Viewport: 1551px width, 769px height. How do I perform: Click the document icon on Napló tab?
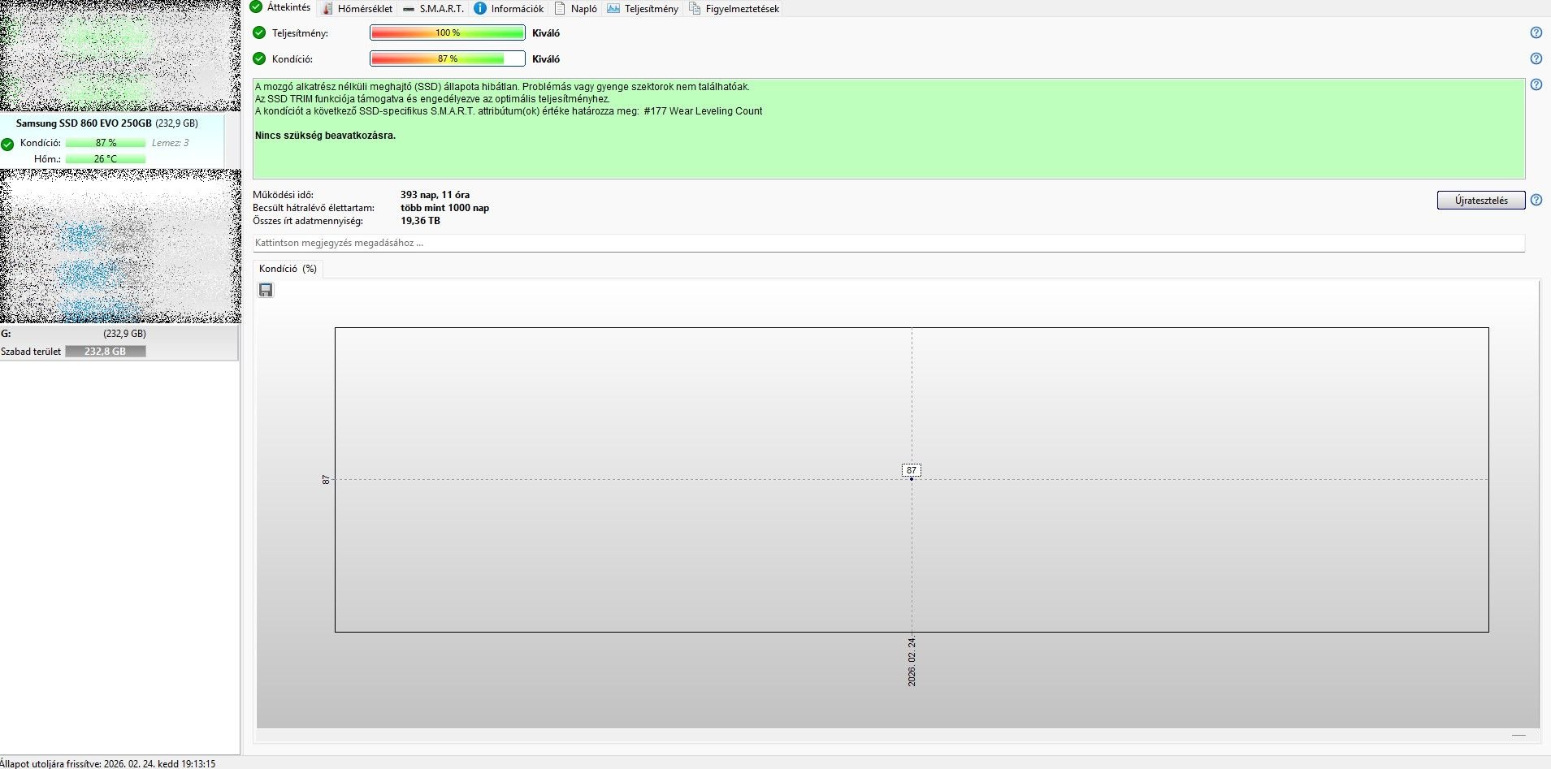point(560,8)
